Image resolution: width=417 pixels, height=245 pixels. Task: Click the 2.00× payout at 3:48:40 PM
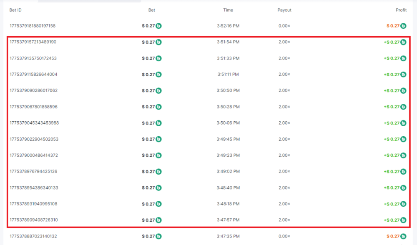point(284,187)
